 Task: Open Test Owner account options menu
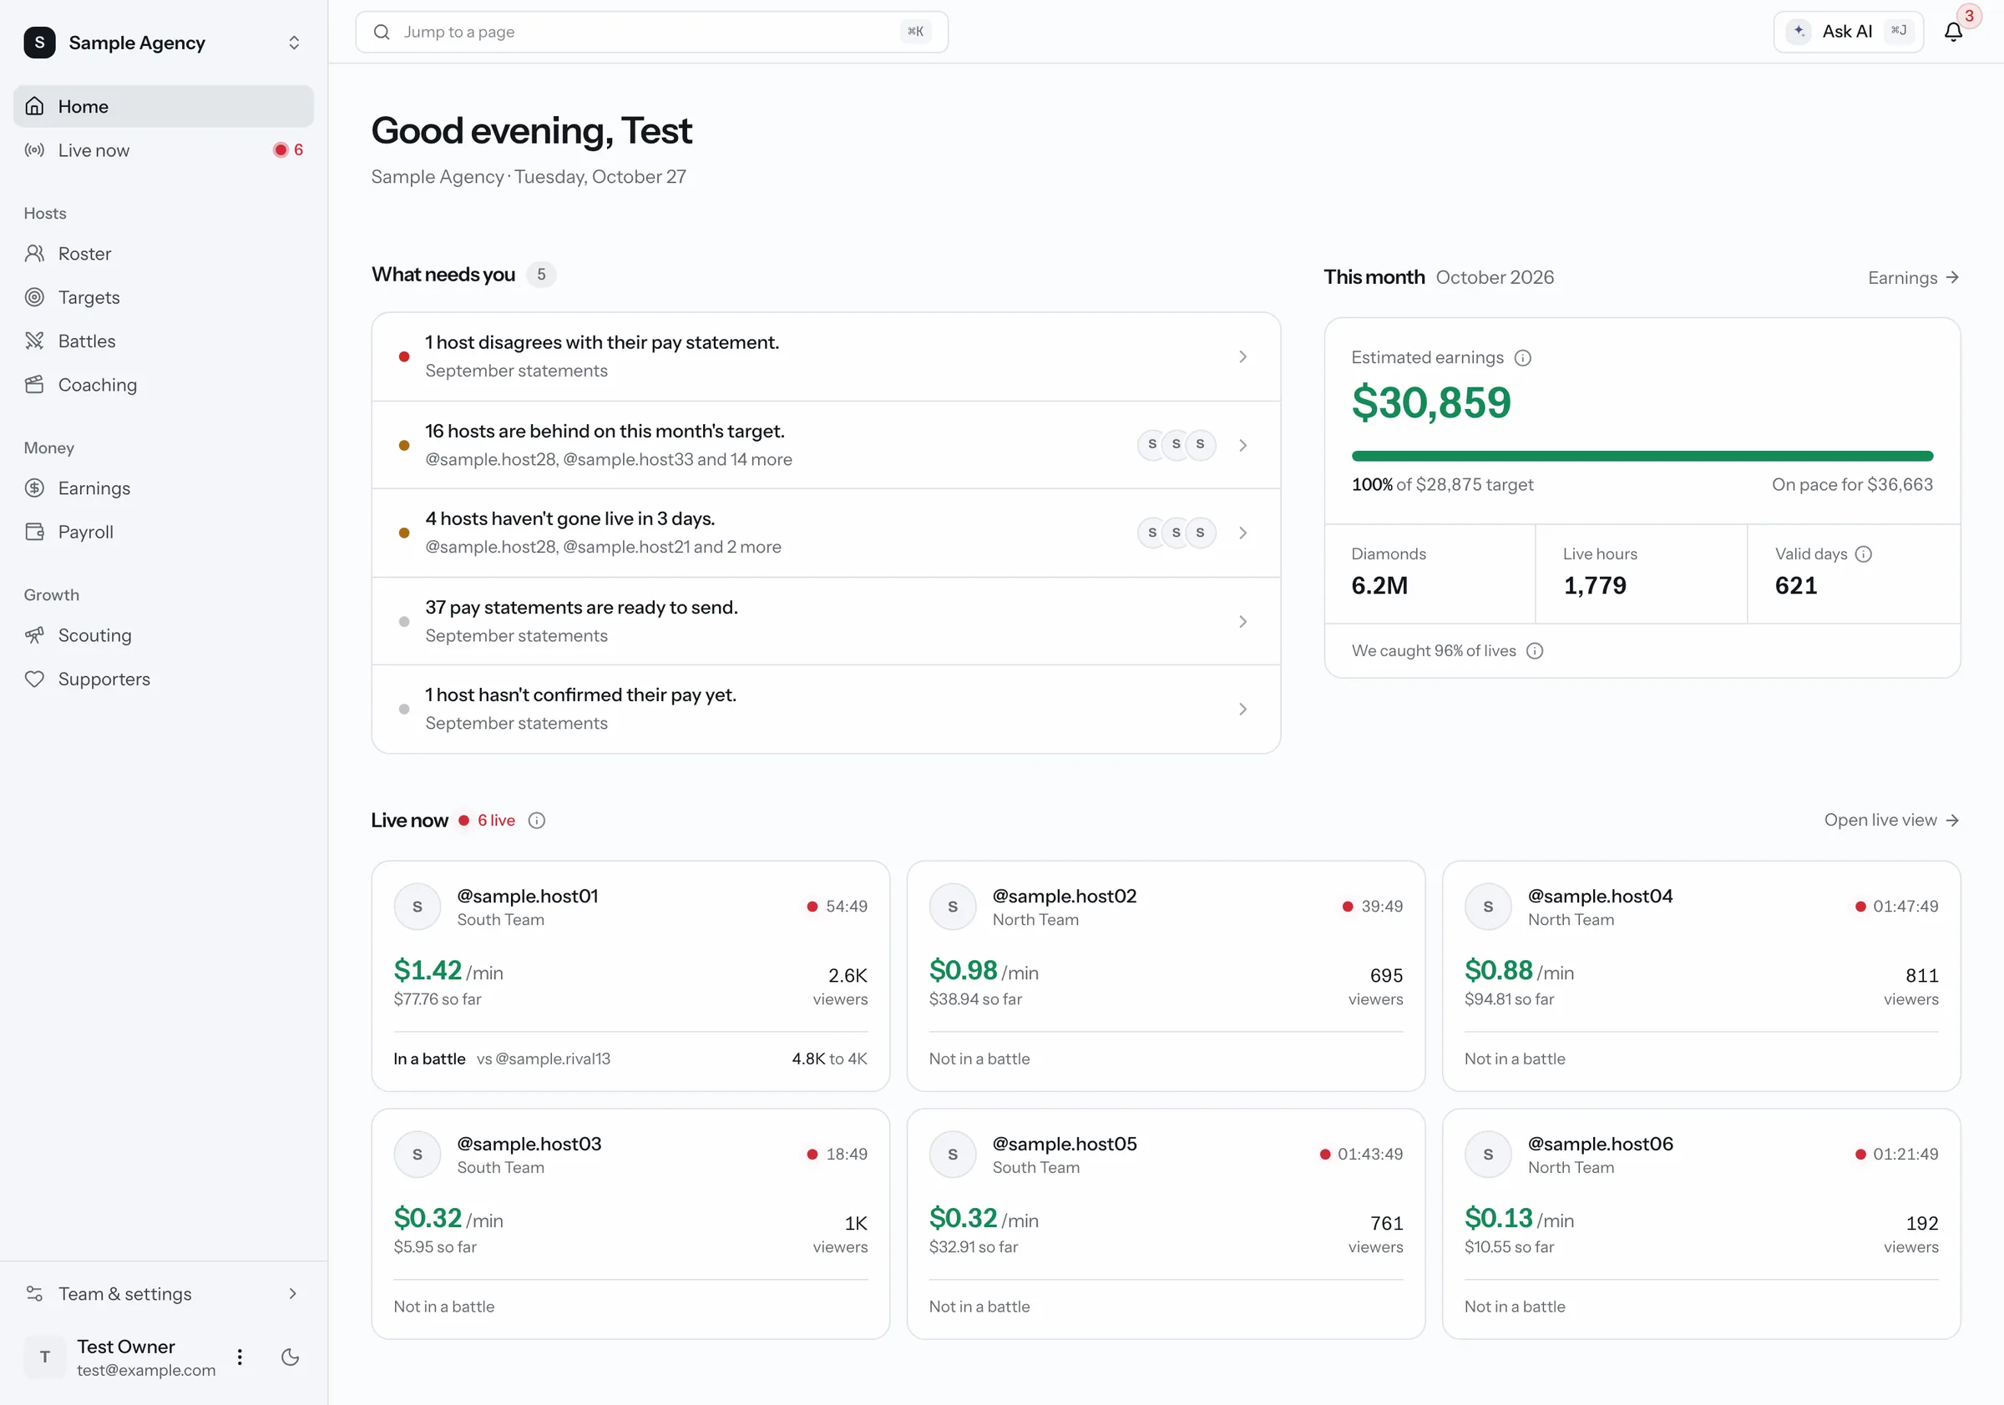click(240, 1357)
